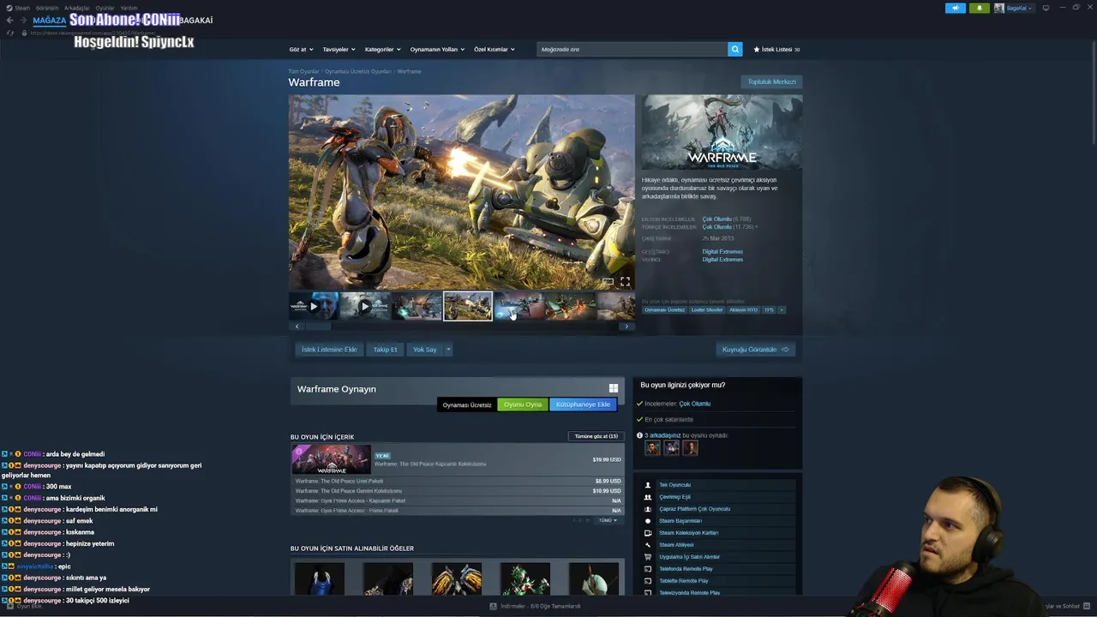Click the Digital Extremes developer link
This screenshot has height=617, width=1097.
[x=722, y=252]
